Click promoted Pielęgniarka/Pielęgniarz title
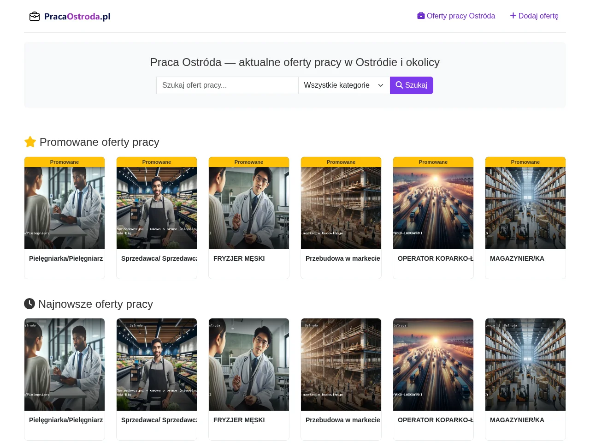 [x=66, y=258]
